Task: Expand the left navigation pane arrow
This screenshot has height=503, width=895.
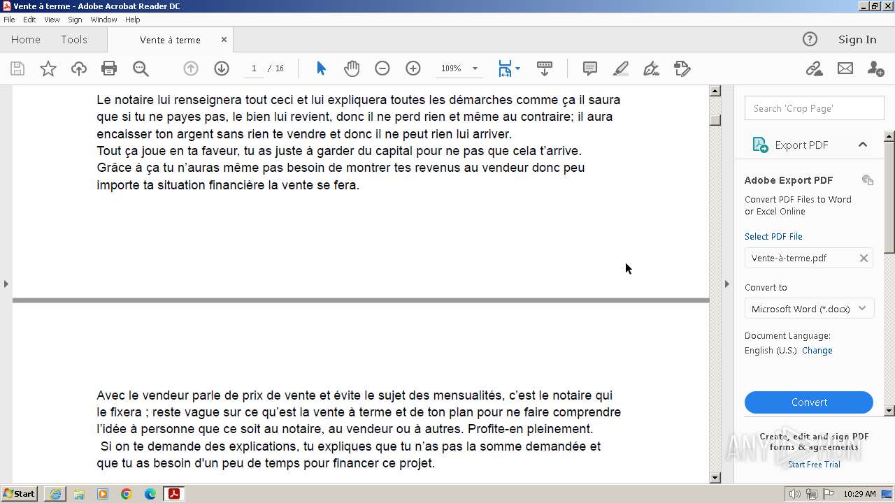Action: pyautogui.click(x=6, y=284)
